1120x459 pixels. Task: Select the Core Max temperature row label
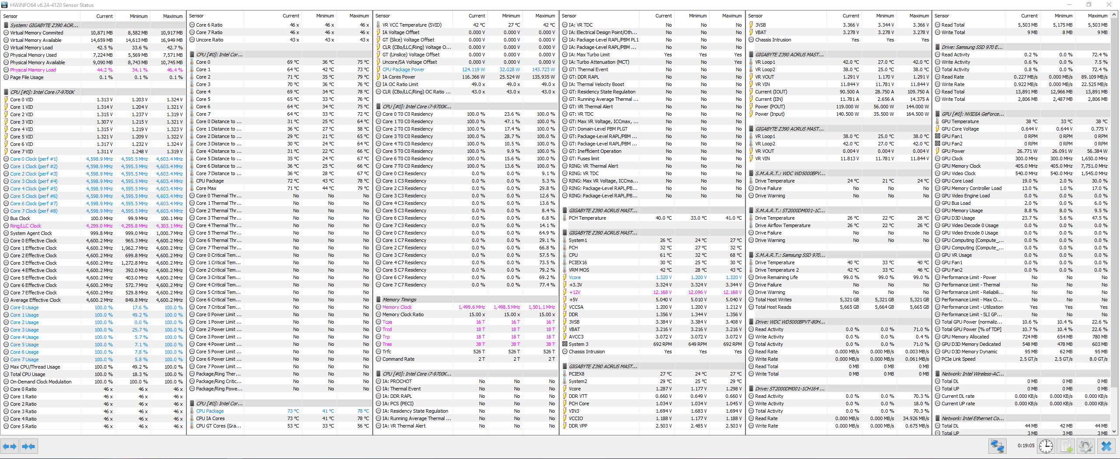click(206, 188)
